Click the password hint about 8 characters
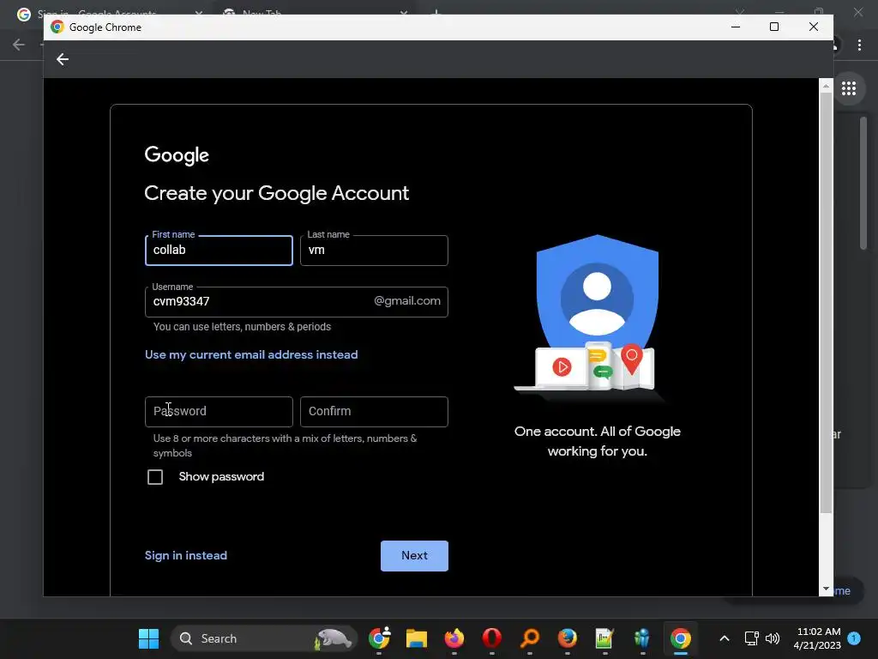The image size is (878, 659). pos(285,445)
